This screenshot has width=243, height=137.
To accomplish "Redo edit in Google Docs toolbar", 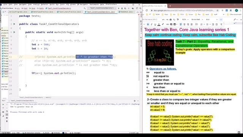I will point(167,19).
